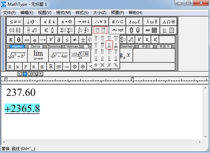Insert the single underbar template

[x=109, y=45]
